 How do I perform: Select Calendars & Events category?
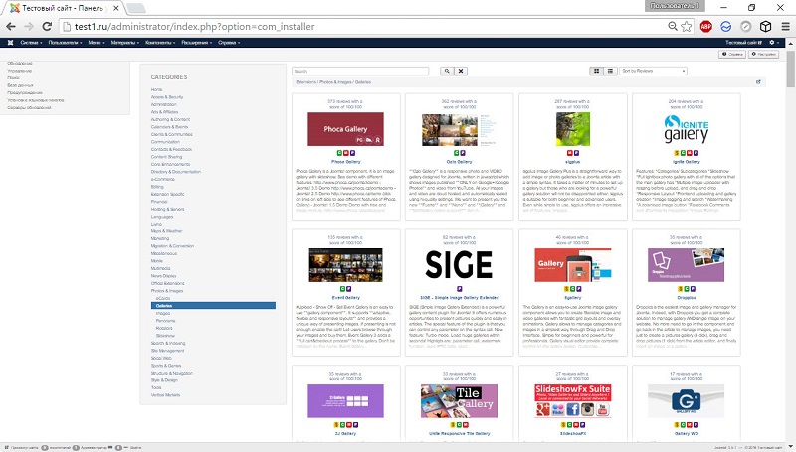[x=169, y=127]
